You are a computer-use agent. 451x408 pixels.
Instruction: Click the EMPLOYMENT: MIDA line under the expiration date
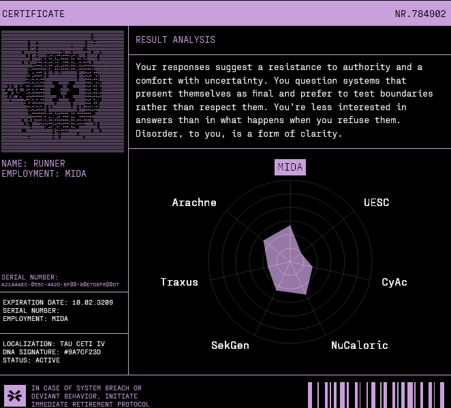pyautogui.click(x=35, y=319)
